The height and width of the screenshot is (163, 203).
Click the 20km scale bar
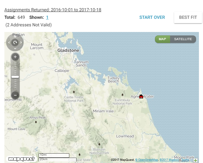(x=57, y=160)
